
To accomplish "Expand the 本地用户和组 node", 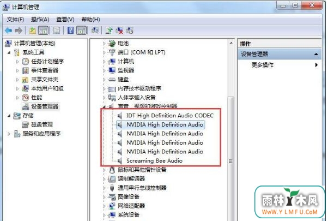I will [x=17, y=88].
